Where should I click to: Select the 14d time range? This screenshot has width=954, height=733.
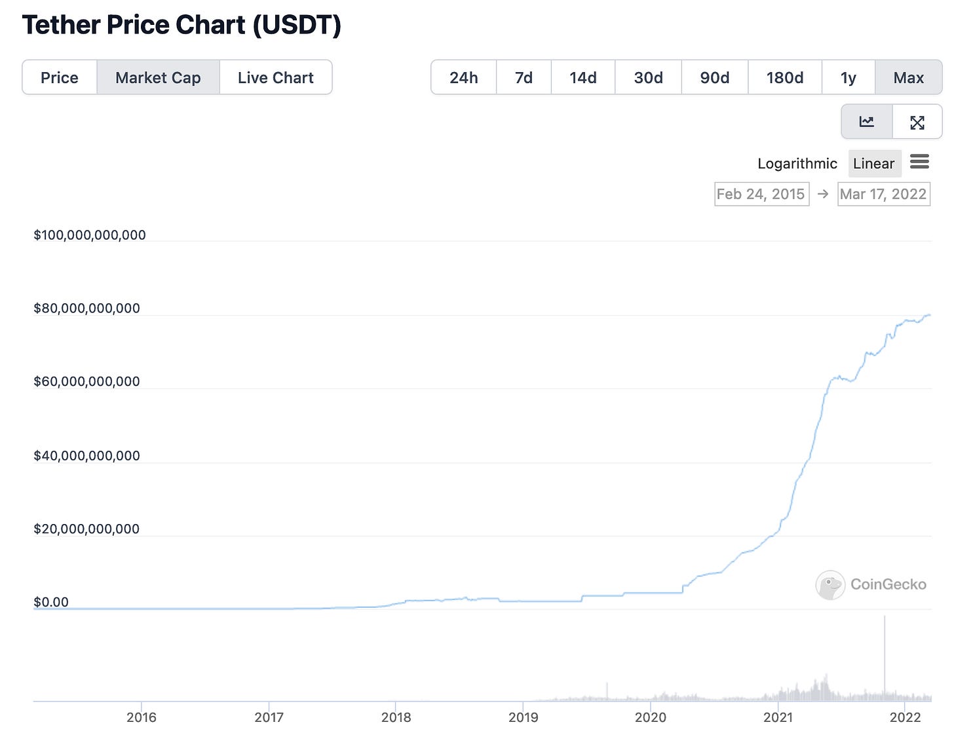click(583, 77)
